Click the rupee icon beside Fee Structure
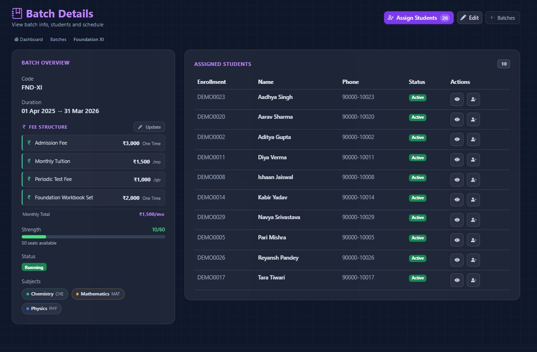Image resolution: width=537 pixels, height=352 pixels. click(24, 127)
